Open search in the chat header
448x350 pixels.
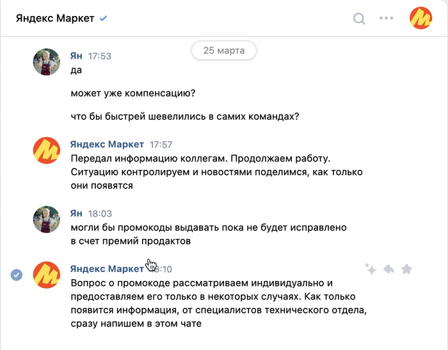(x=359, y=18)
